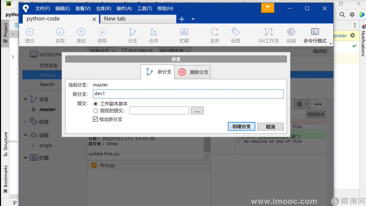Select the 指定的提交 radio option

point(95,110)
